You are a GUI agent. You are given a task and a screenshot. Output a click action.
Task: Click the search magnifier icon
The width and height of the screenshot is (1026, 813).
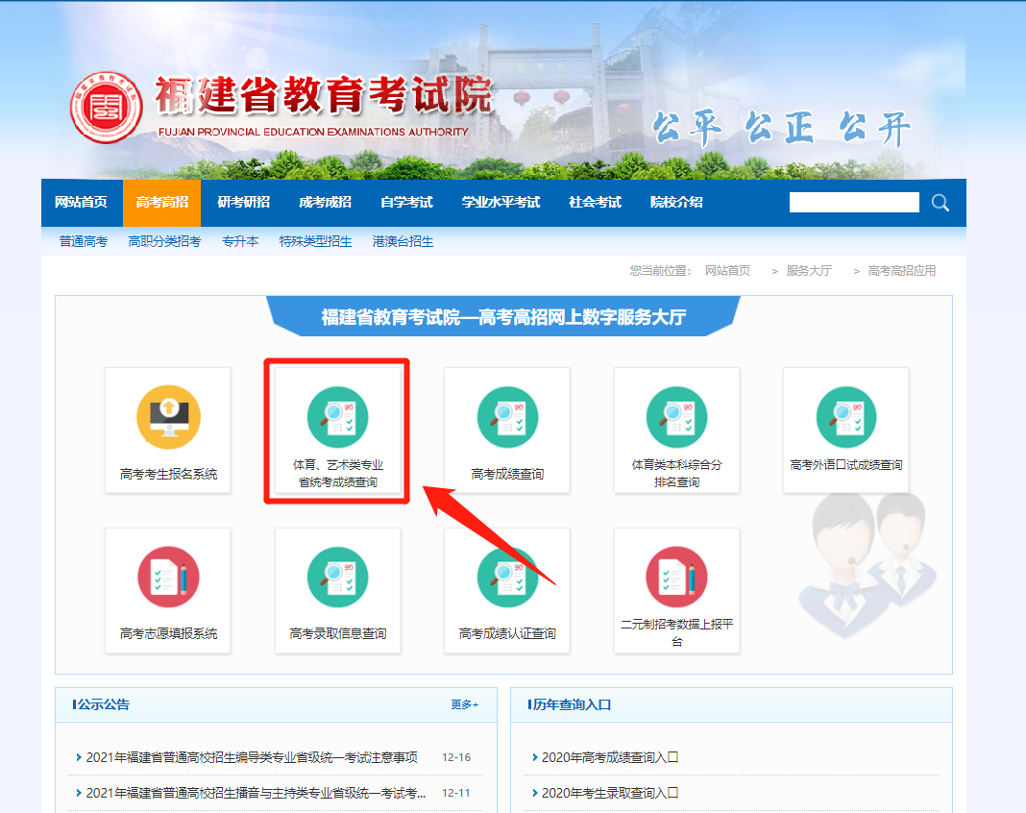click(x=940, y=203)
